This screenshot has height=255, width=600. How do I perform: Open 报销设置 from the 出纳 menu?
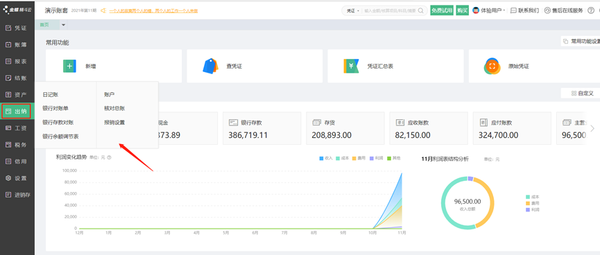pos(114,123)
